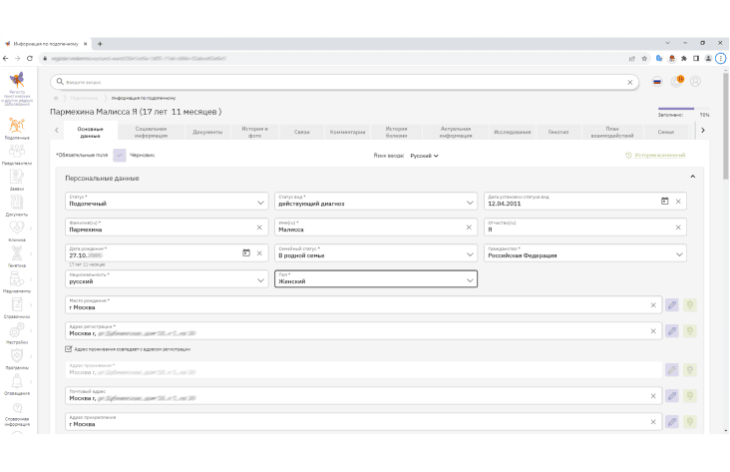
Task: Switch to the Документы tab
Action: [207, 132]
